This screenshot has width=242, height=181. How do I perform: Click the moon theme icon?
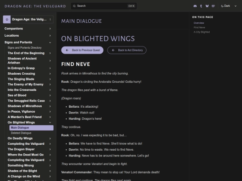tap(222, 6)
